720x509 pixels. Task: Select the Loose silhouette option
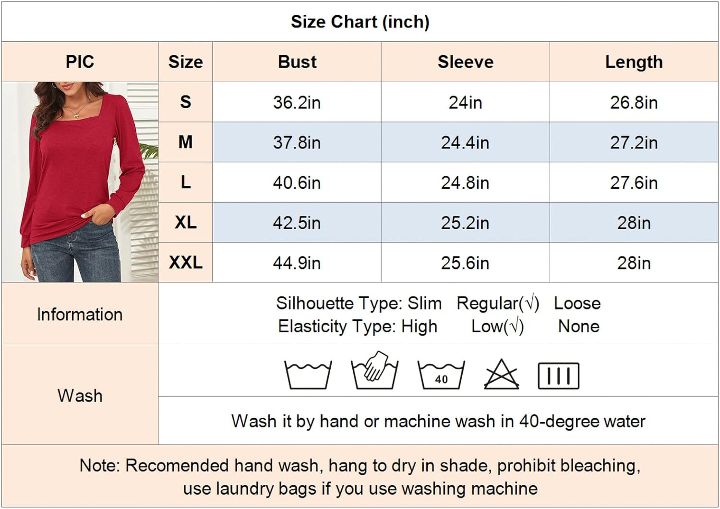click(x=577, y=303)
